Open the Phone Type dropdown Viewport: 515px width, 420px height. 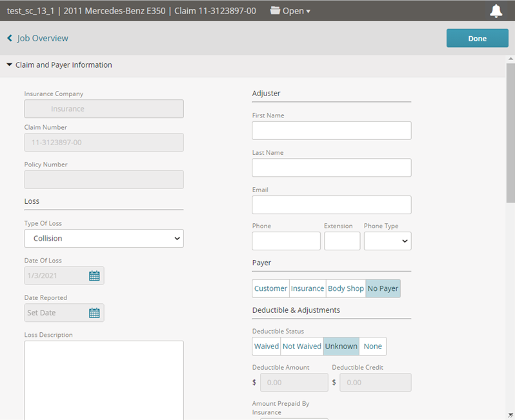(387, 241)
